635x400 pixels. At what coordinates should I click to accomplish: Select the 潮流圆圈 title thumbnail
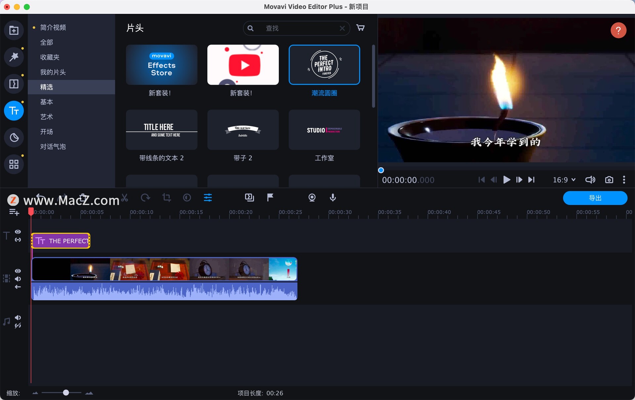click(324, 65)
